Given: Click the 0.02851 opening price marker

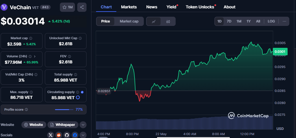Looking at the screenshot, I should tap(104, 91).
